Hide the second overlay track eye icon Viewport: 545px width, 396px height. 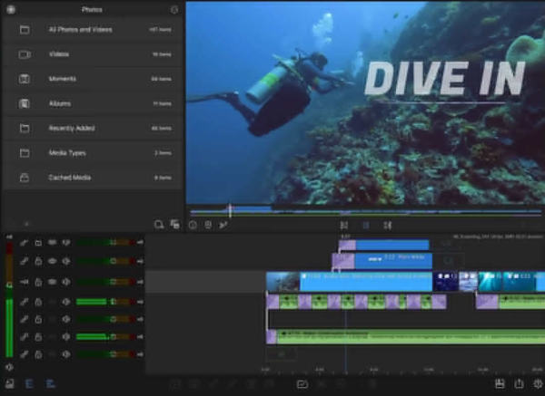pyautogui.click(x=52, y=261)
